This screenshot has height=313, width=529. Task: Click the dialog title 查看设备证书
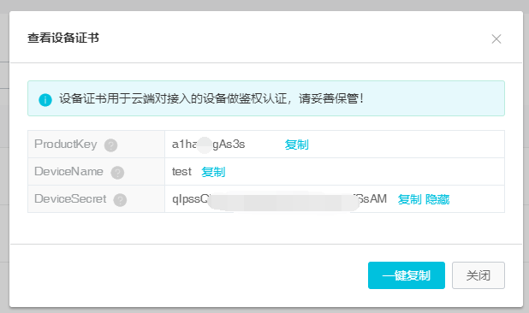point(63,38)
